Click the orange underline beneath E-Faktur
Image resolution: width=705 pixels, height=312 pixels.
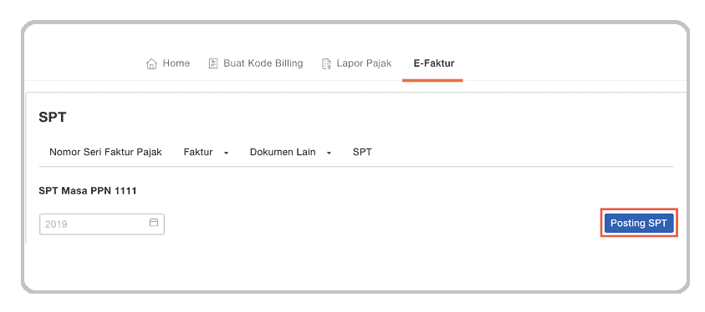coord(432,80)
